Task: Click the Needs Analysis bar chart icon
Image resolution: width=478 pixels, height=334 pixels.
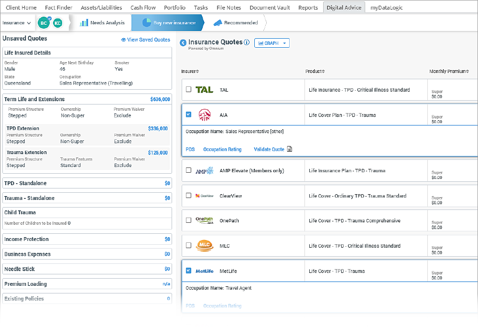Action: [x=84, y=23]
